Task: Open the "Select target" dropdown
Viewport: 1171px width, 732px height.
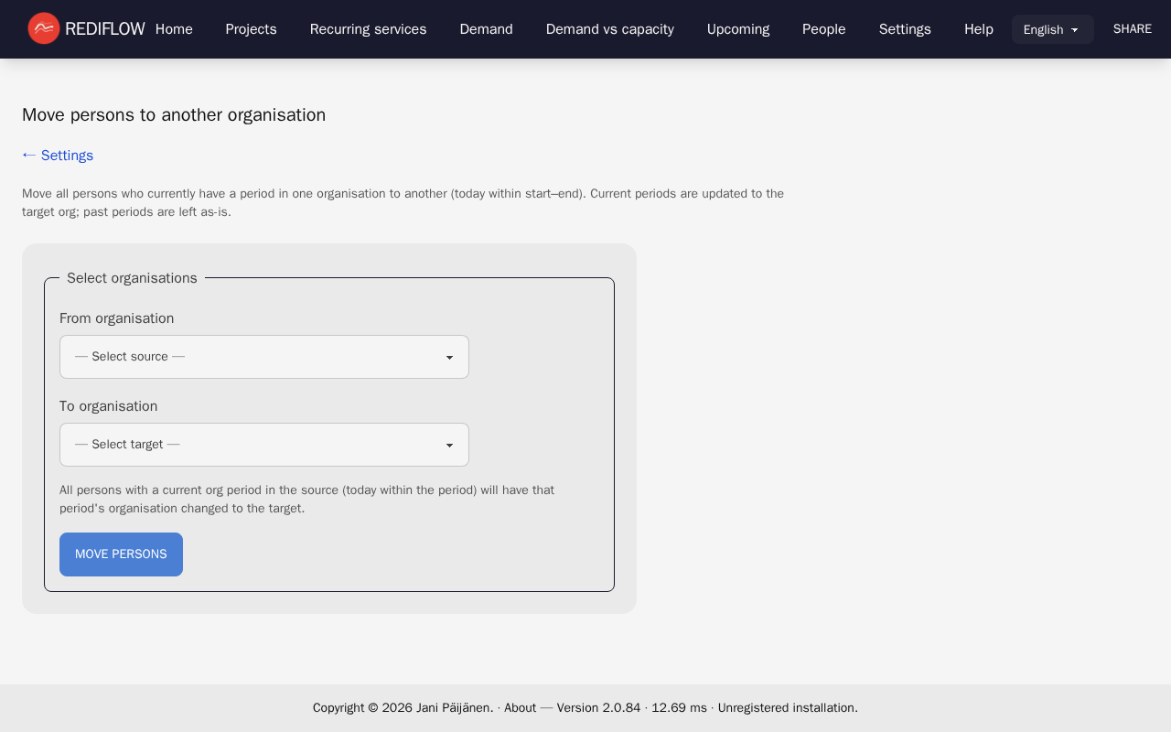Action: click(263, 445)
